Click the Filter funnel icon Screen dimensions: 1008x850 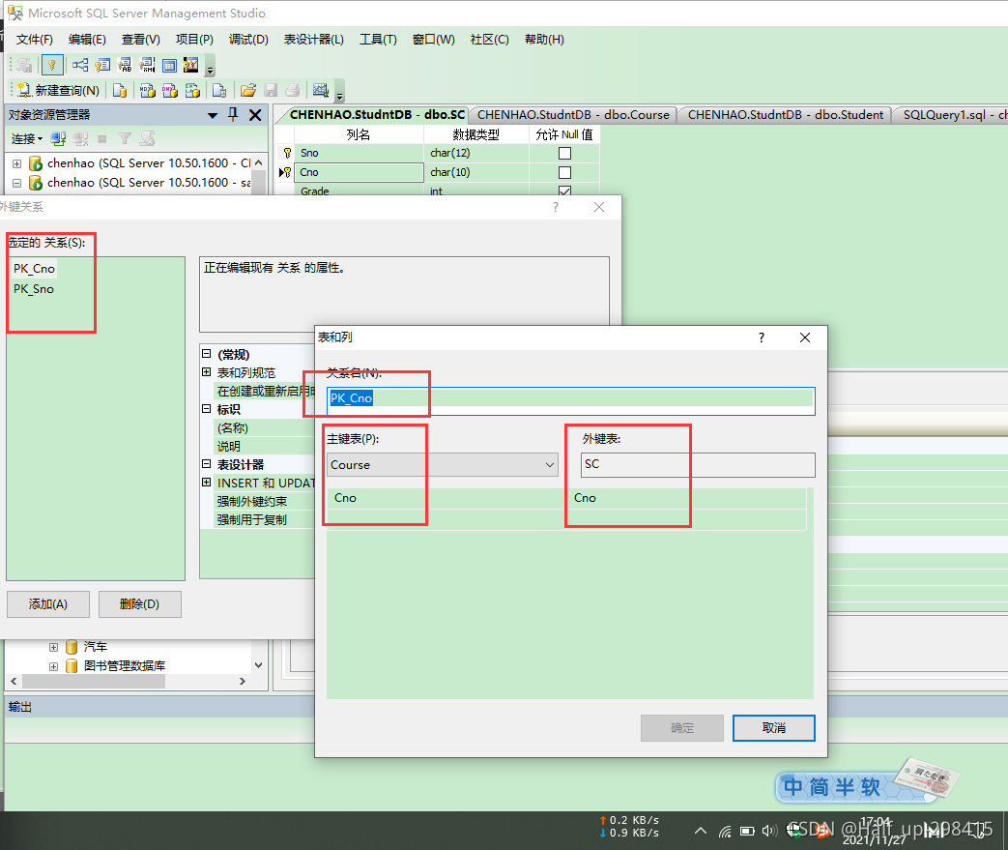click(125, 138)
